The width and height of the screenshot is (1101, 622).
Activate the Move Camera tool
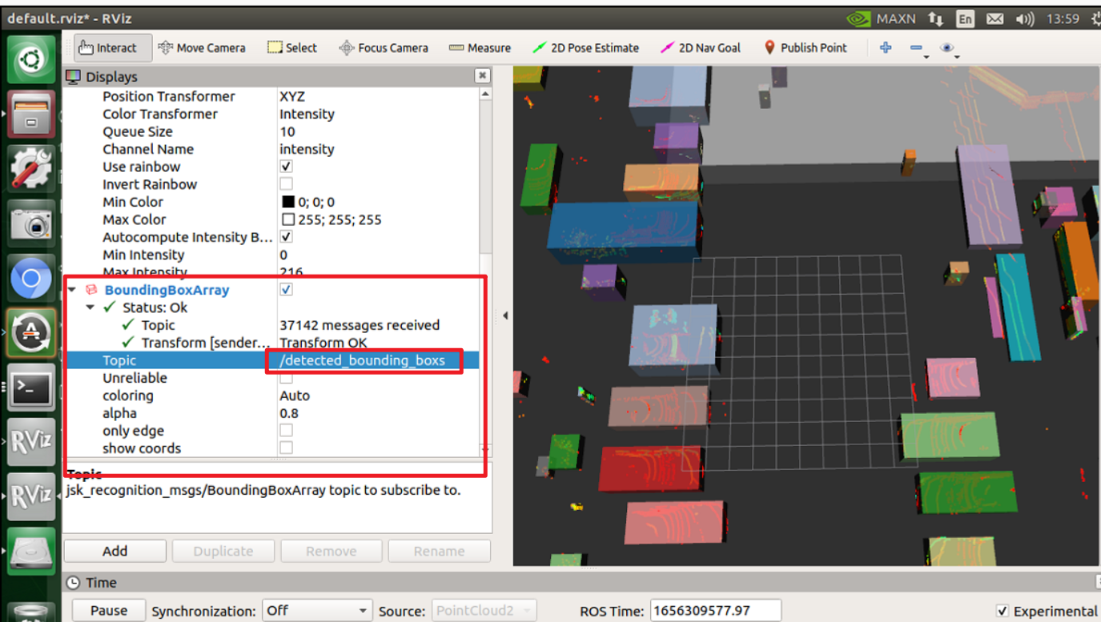pos(202,47)
